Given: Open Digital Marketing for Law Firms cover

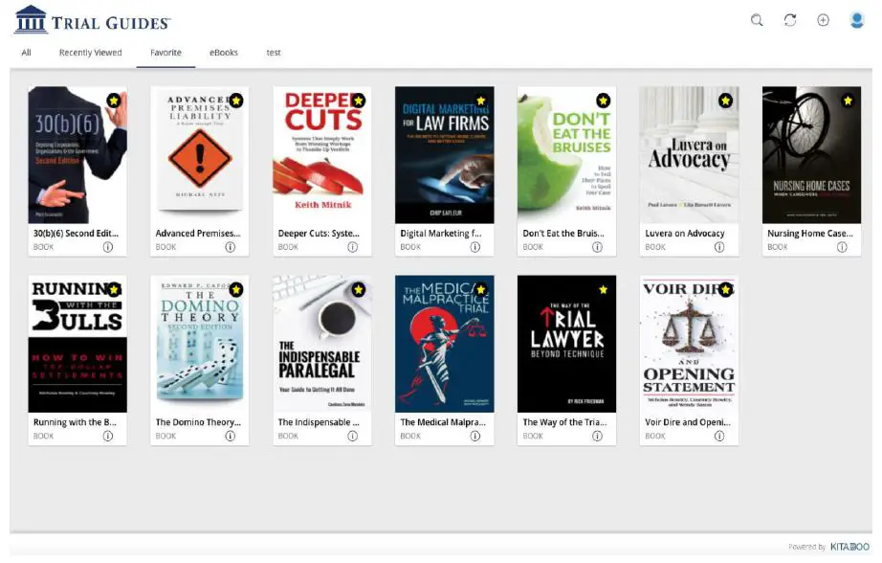Looking at the screenshot, I should point(445,155).
